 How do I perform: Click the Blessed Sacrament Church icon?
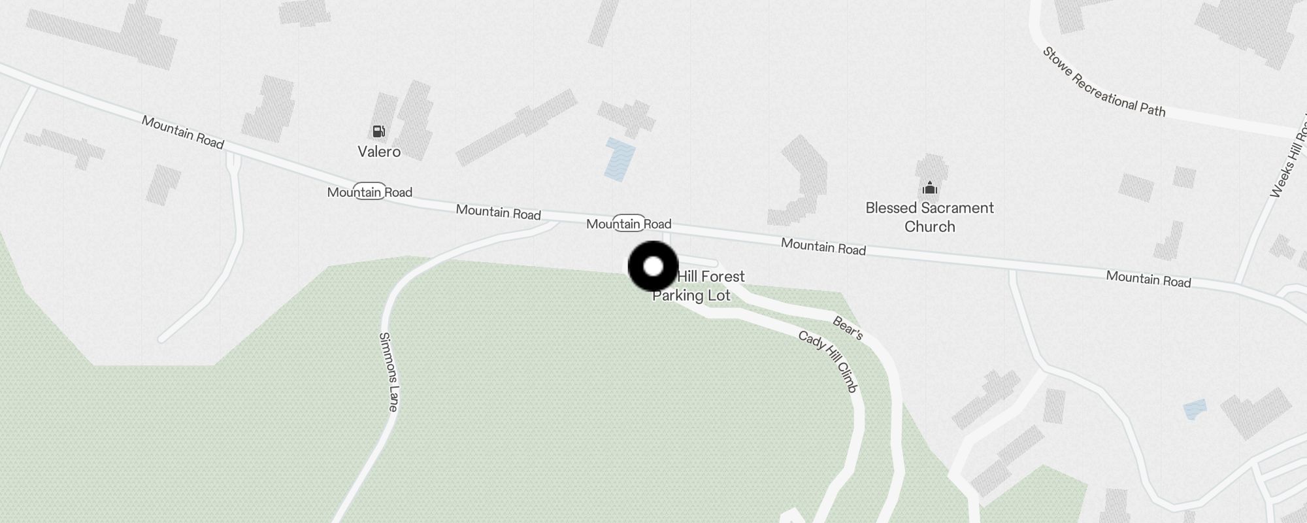929,188
